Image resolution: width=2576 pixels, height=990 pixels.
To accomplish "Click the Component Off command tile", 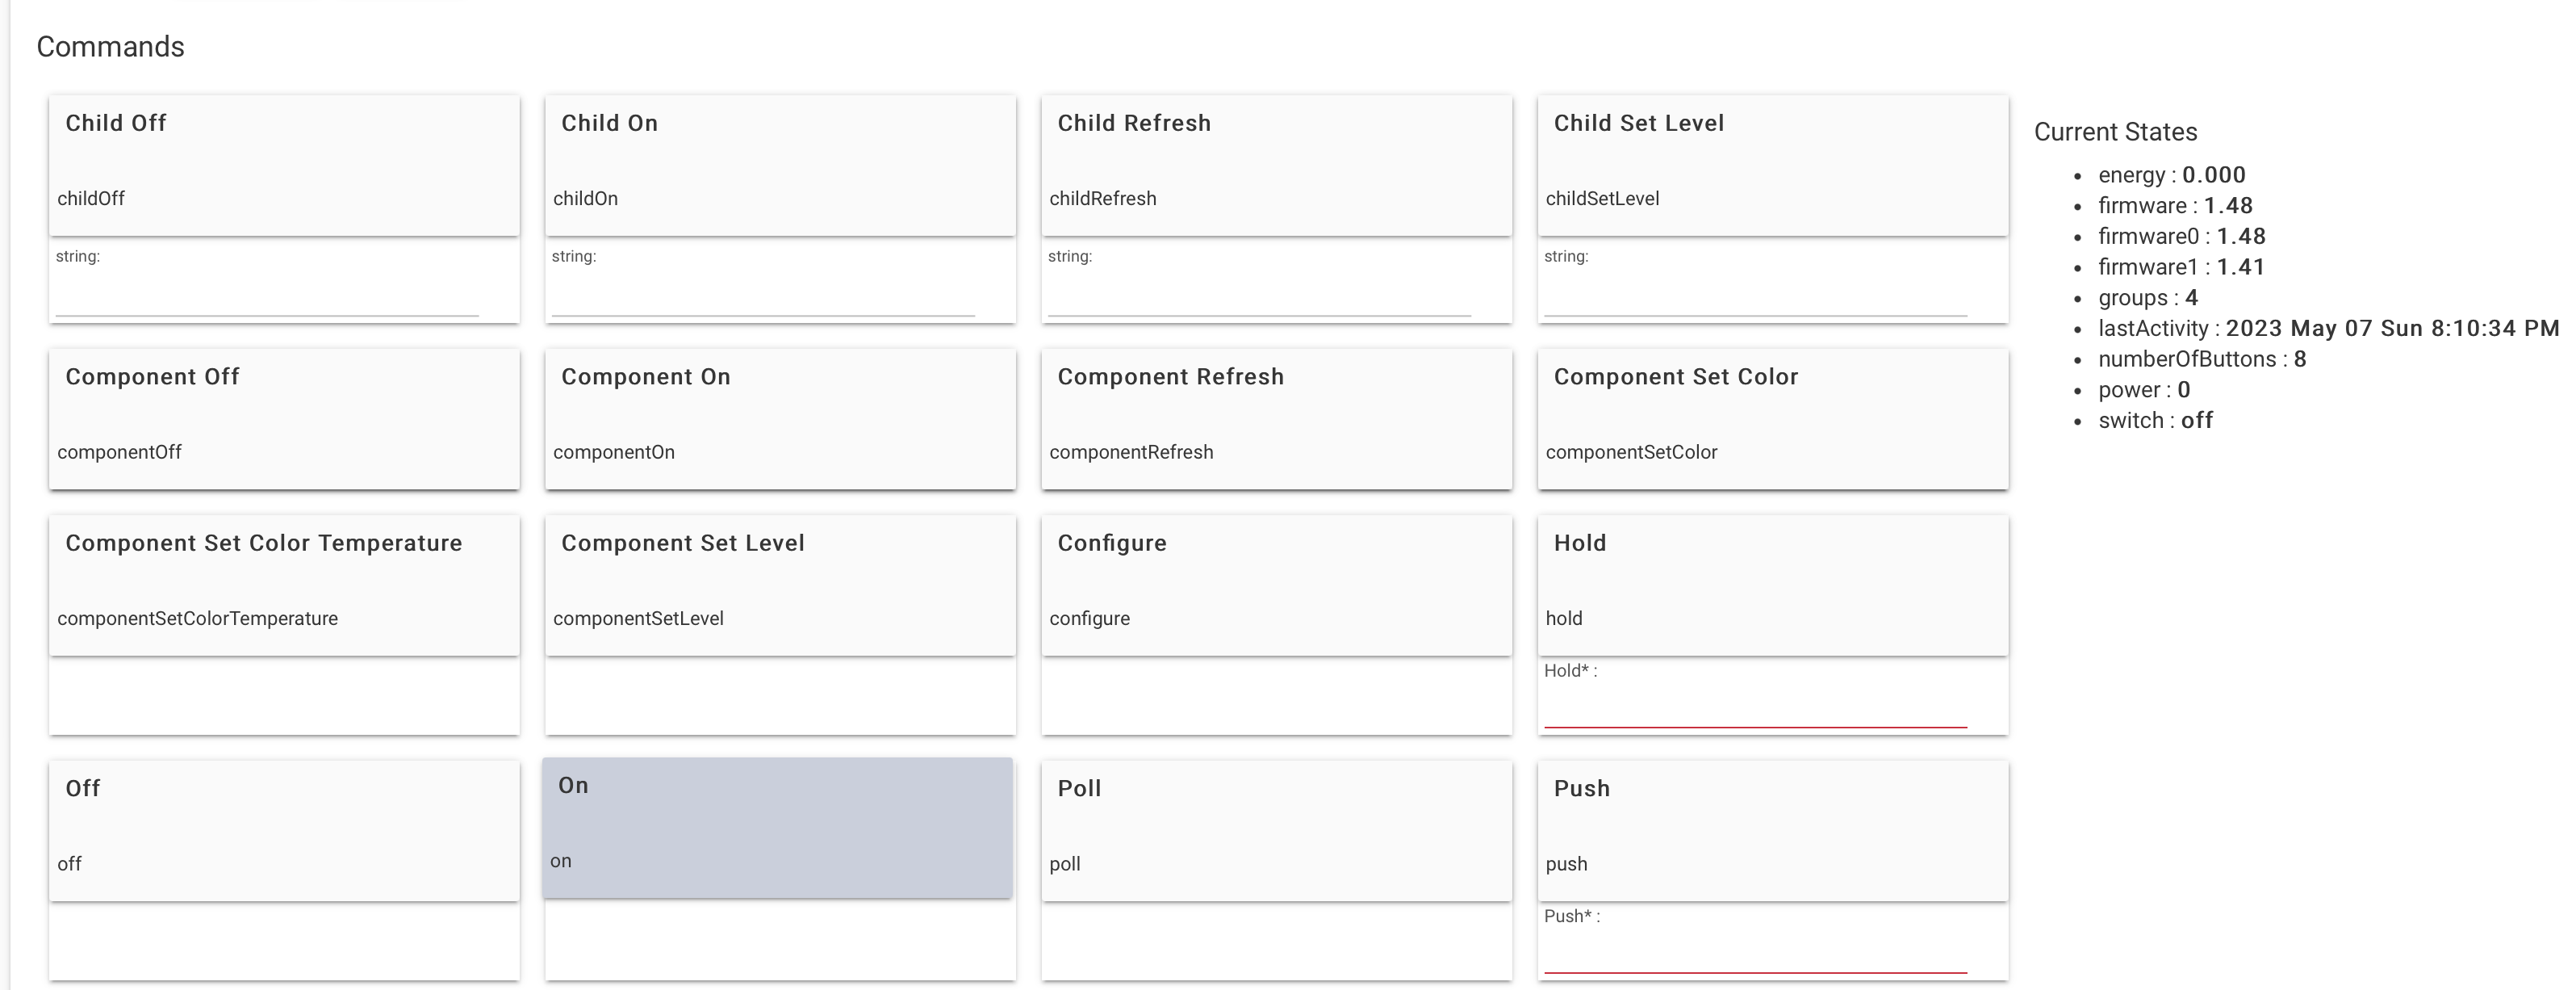I will (x=284, y=419).
